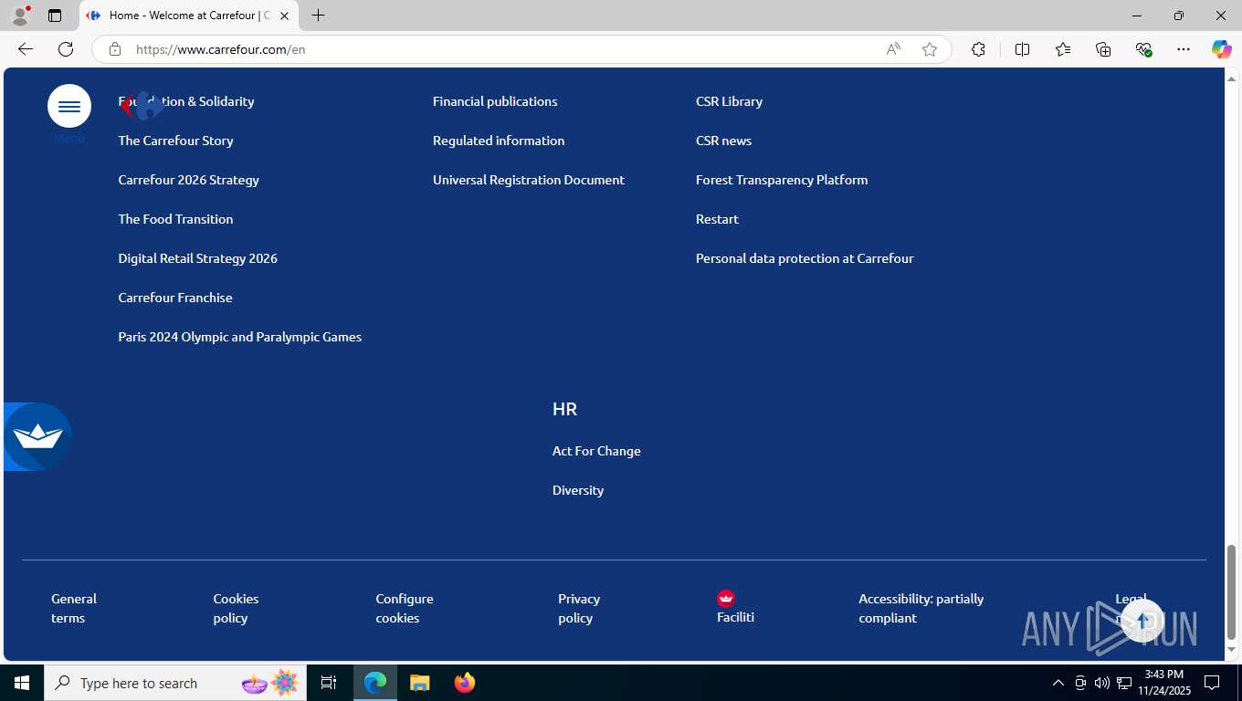Open Cookies policy footer link
1242x701 pixels.
(x=236, y=608)
